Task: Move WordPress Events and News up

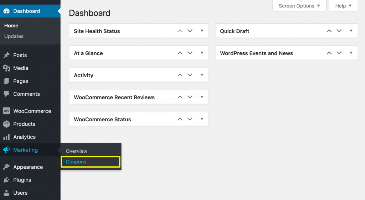Action: [x=329, y=53]
